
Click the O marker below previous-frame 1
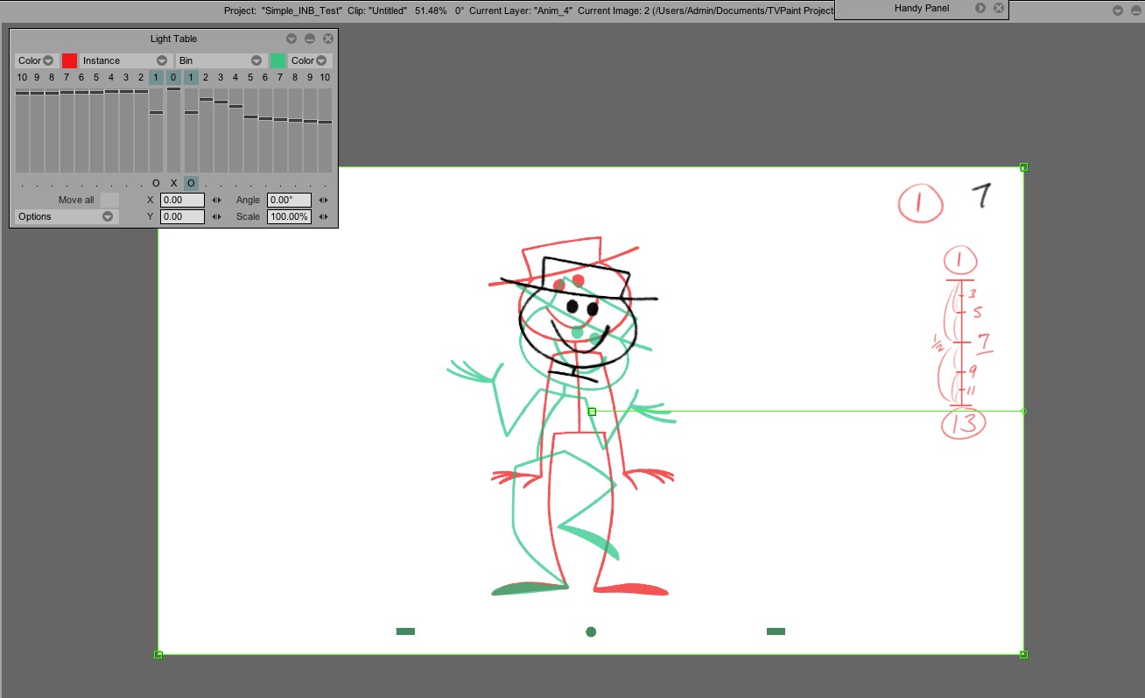click(x=156, y=183)
